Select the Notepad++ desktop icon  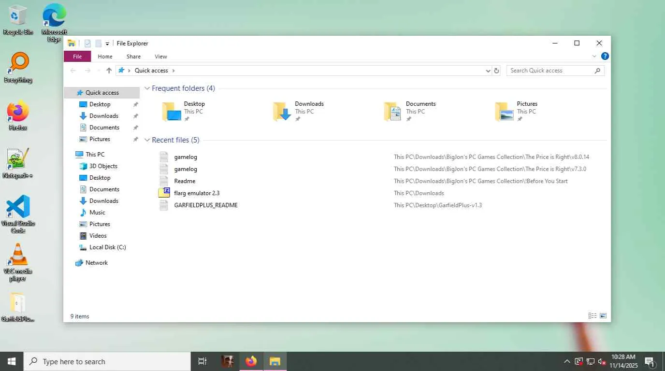(x=18, y=163)
